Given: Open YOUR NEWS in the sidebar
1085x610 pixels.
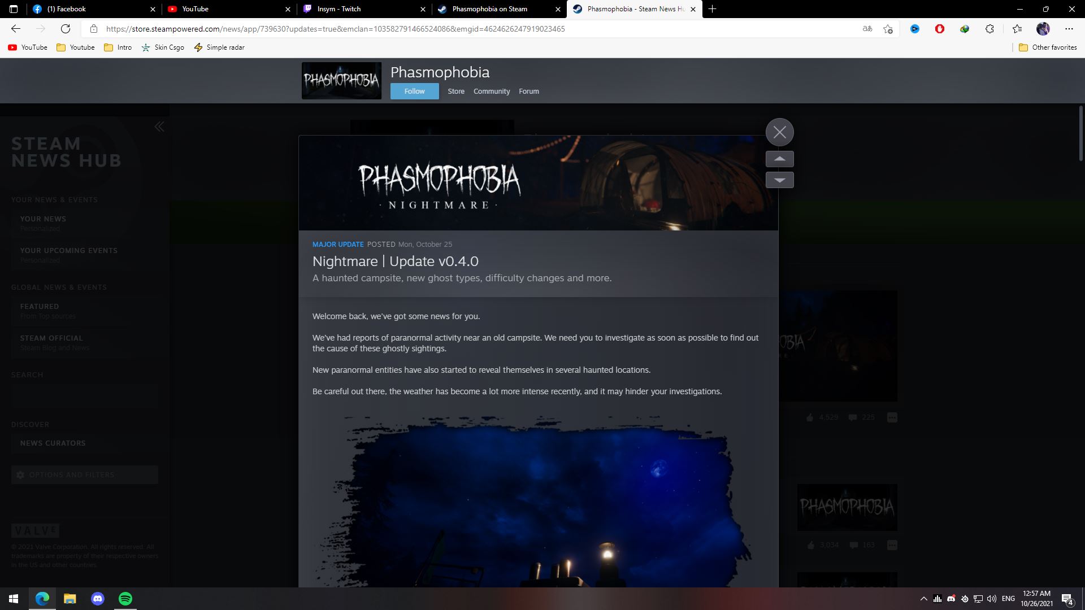Looking at the screenshot, I should [43, 219].
